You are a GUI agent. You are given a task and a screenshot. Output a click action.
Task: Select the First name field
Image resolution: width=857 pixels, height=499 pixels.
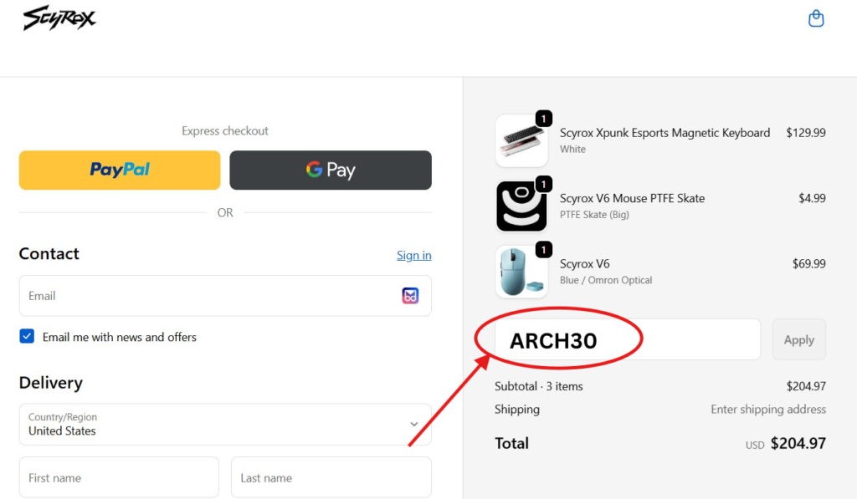click(x=118, y=476)
